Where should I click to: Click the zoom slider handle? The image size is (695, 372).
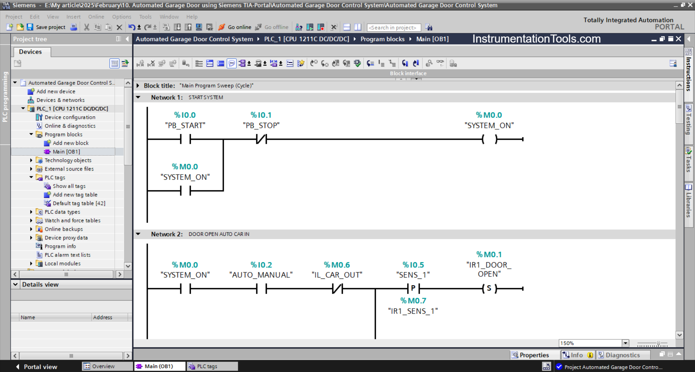[658, 343]
